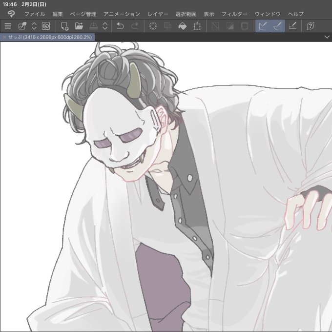332x332 pixels.
Task: Expand the up-down arrows beside the edit icon
Action: tap(34, 26)
